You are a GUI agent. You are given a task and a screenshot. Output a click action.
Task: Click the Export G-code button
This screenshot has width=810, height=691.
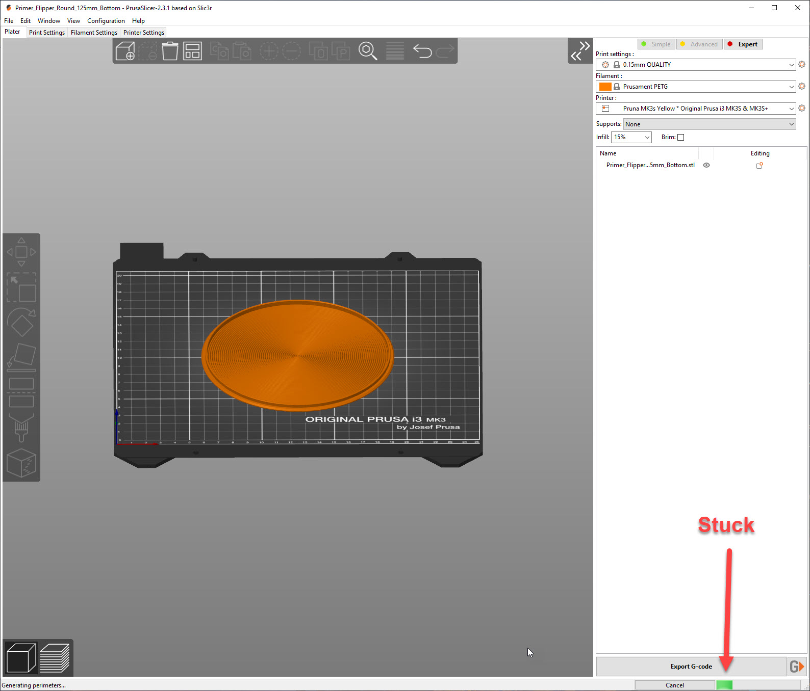pos(691,667)
